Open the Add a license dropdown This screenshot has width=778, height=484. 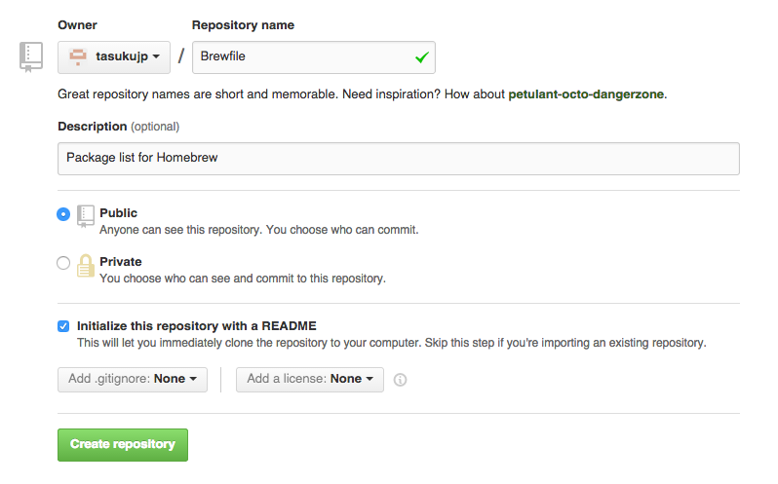pyautogui.click(x=310, y=380)
